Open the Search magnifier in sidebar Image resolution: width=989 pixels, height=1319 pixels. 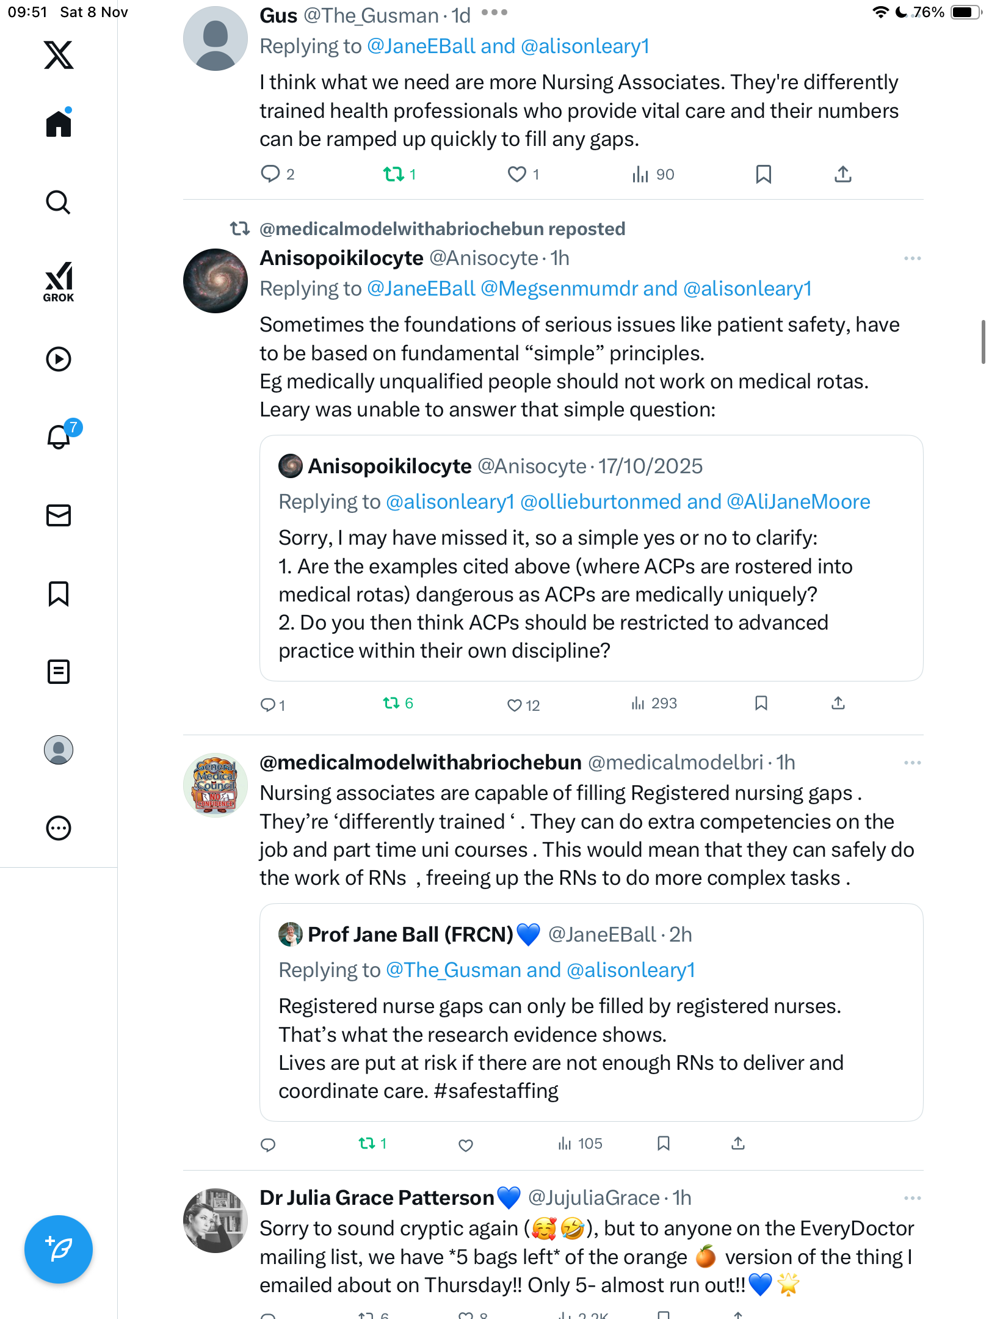[x=59, y=202]
